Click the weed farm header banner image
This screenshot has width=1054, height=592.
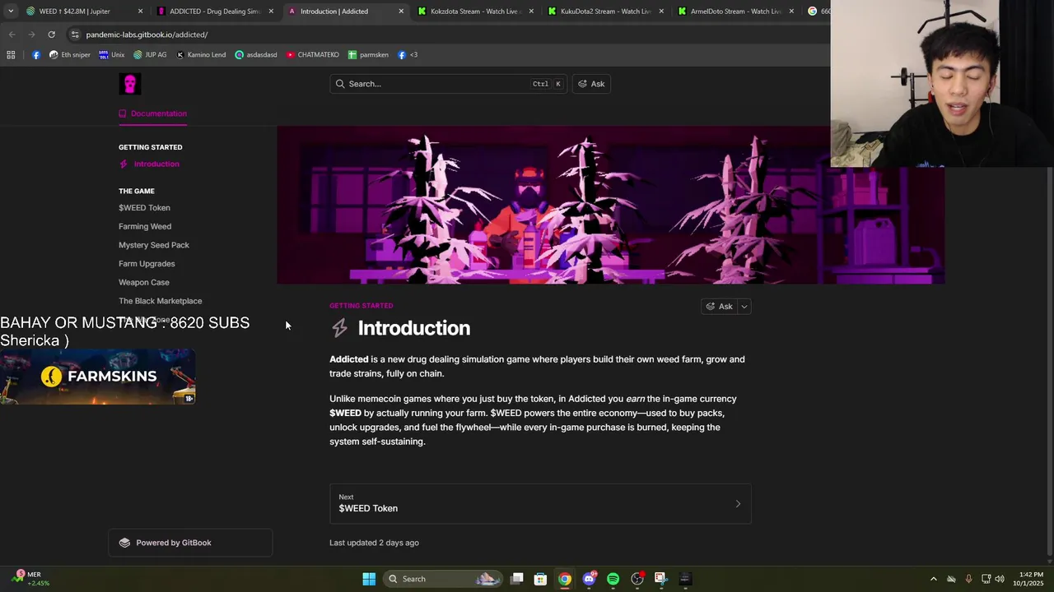tap(611, 205)
